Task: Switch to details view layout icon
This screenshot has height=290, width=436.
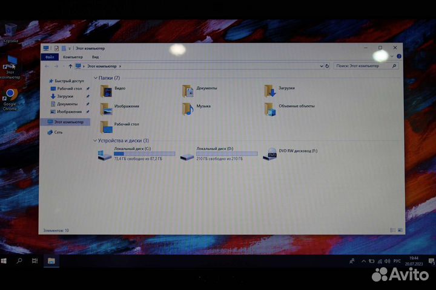Action: point(392,230)
